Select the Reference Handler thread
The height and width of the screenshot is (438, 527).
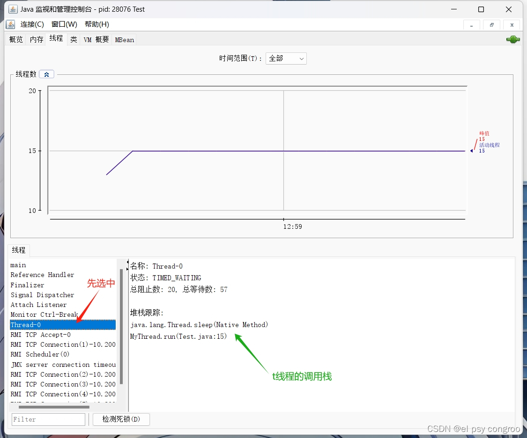pyautogui.click(x=63, y=275)
